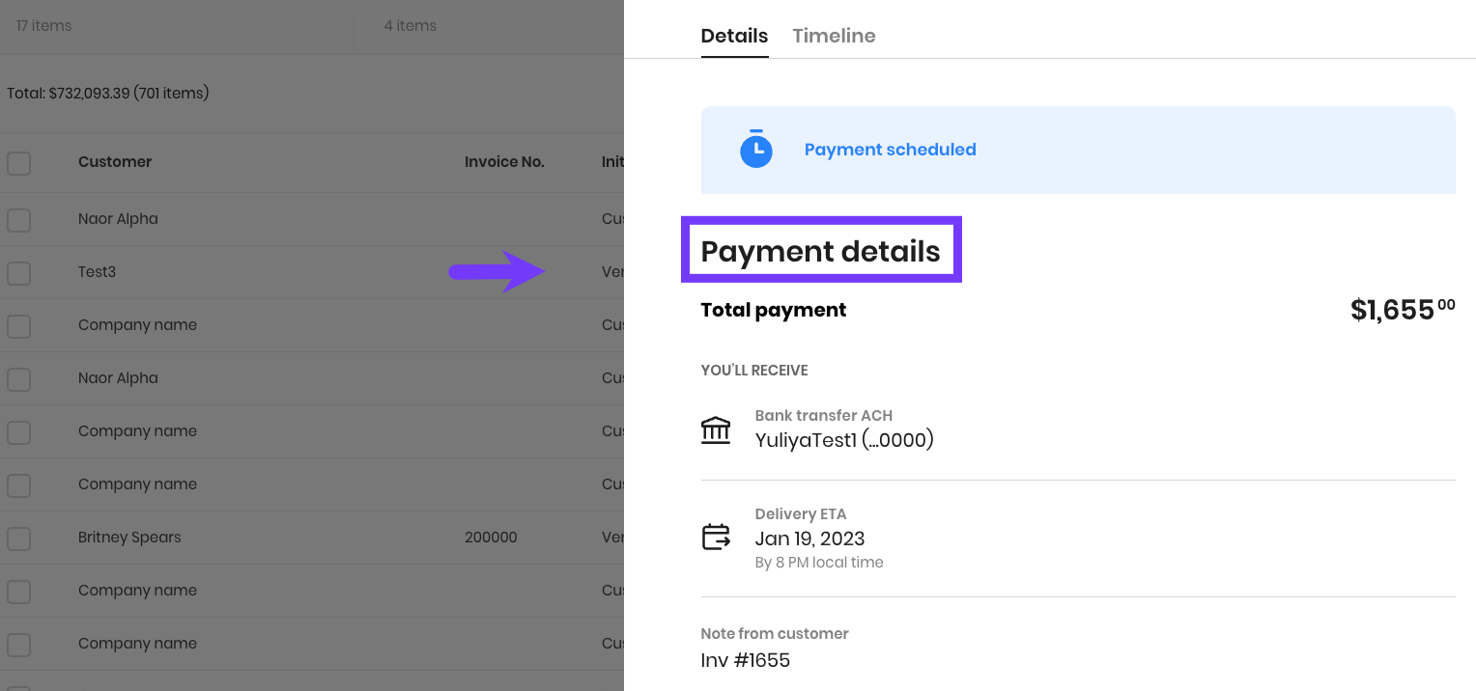Sort by the Invoice No. column header

coord(504,162)
